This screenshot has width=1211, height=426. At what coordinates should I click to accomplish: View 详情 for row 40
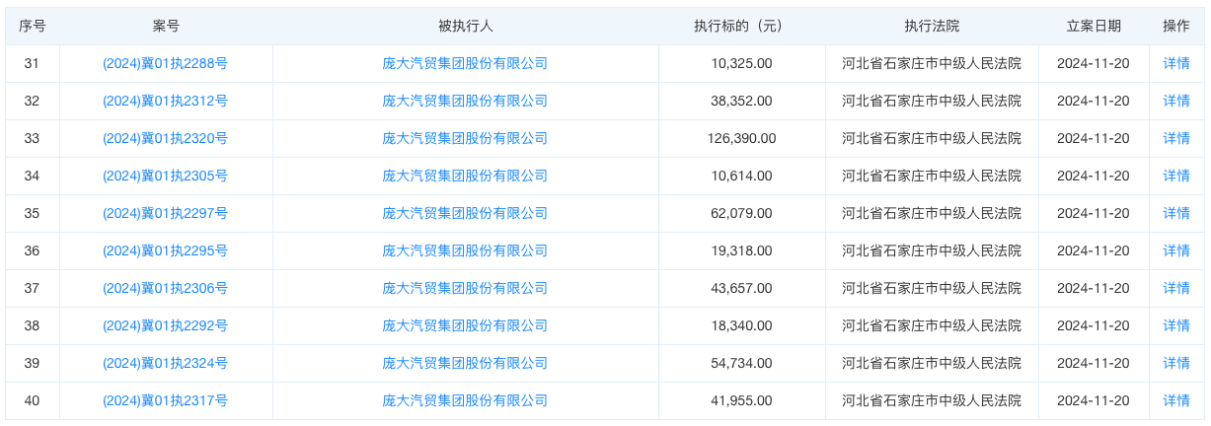[x=1176, y=400]
